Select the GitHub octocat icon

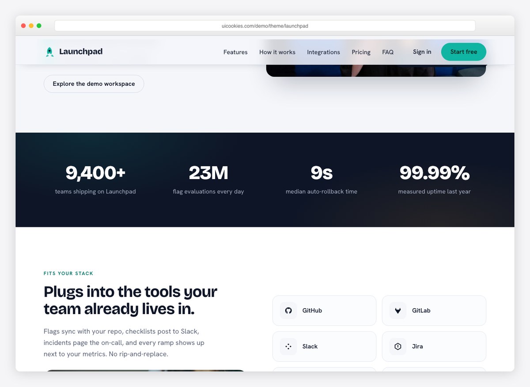(288, 310)
